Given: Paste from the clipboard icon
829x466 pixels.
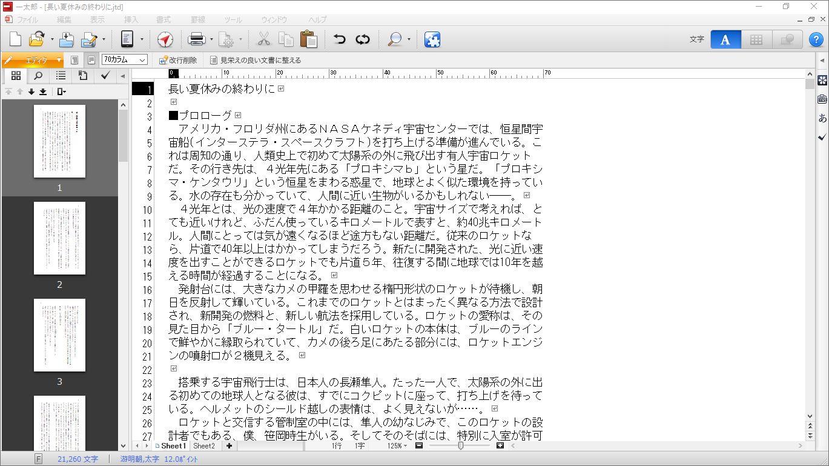Looking at the screenshot, I should tap(309, 39).
